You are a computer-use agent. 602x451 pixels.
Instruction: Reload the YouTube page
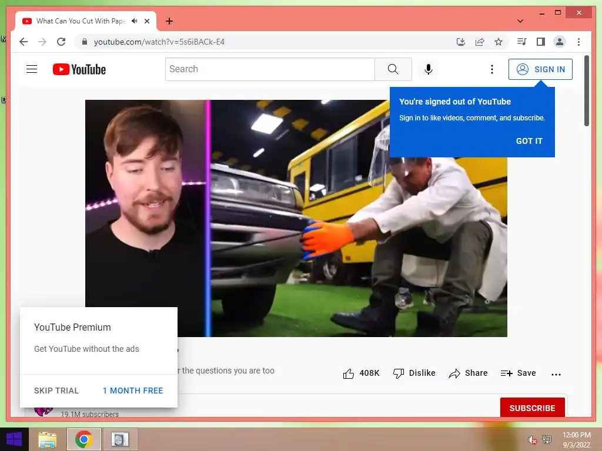point(61,42)
